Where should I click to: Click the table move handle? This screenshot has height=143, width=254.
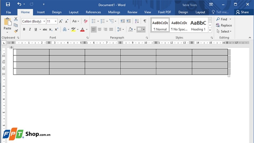click(x=11, y=47)
